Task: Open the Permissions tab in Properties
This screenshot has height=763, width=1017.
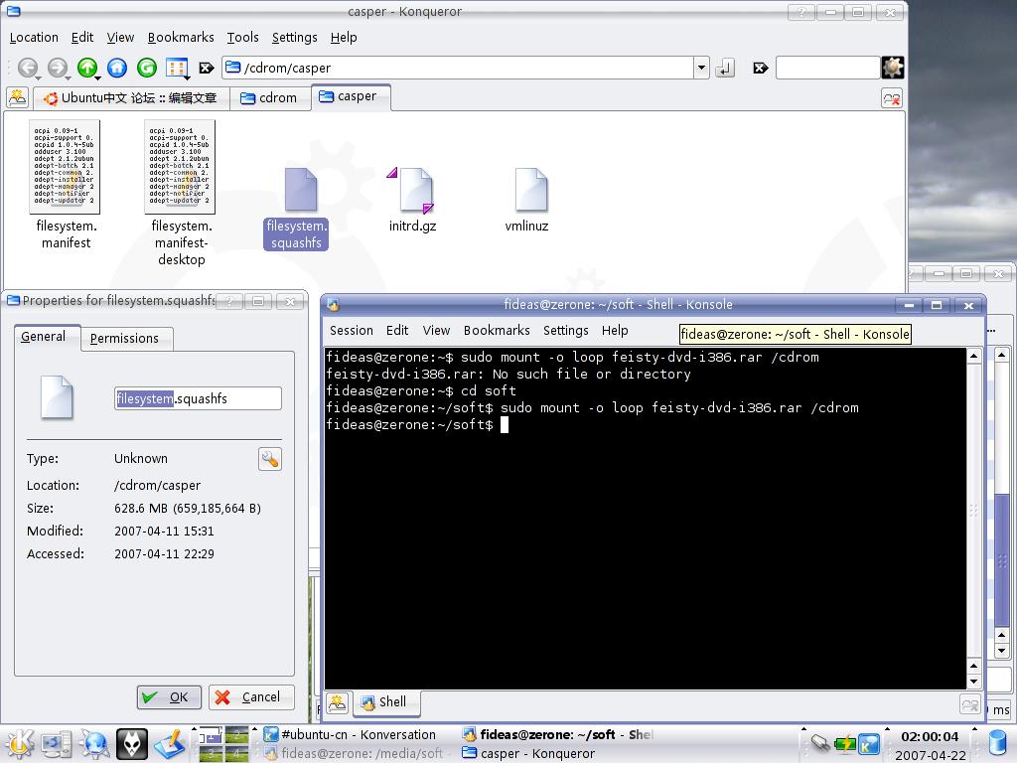Action: click(x=126, y=339)
